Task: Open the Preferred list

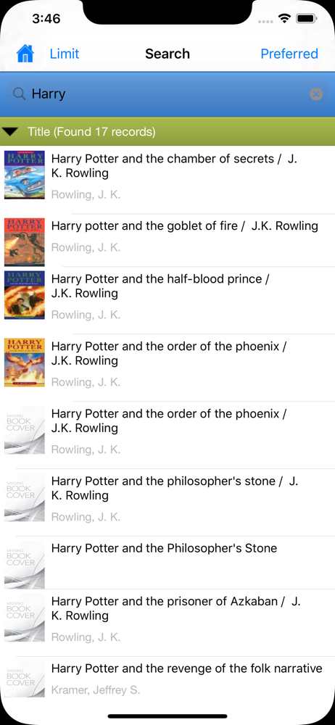Action: [x=289, y=54]
